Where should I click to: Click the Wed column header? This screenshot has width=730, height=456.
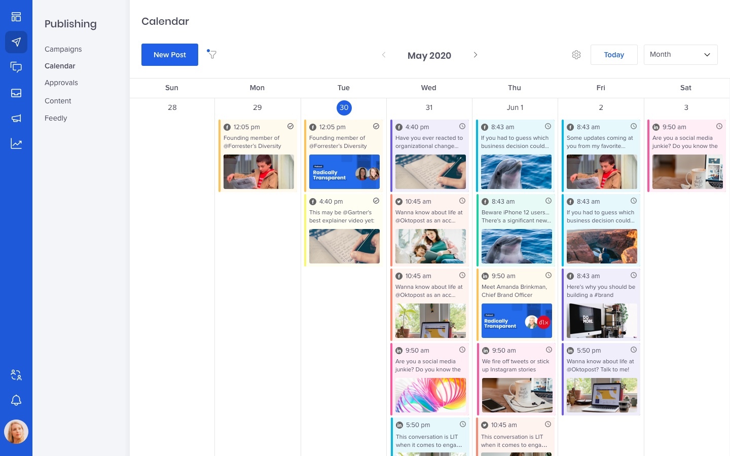click(x=429, y=88)
